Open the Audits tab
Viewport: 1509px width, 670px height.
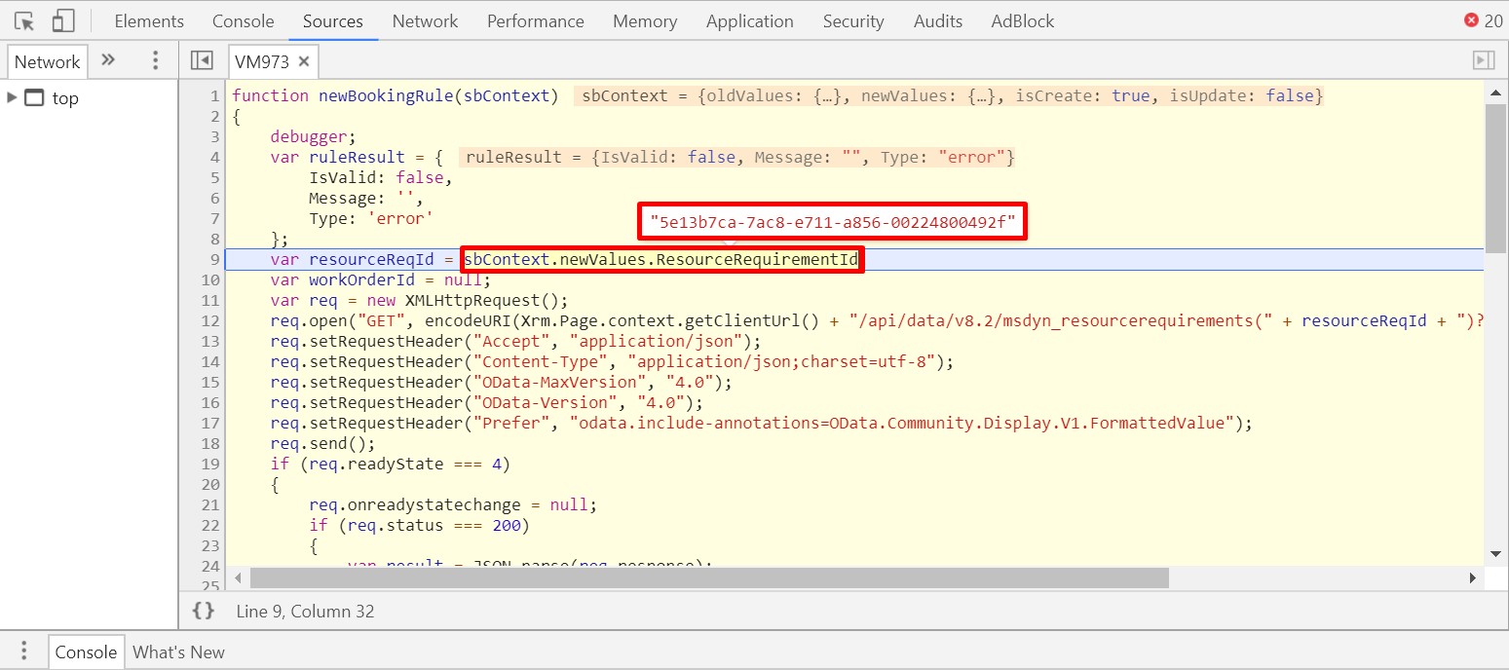[938, 20]
